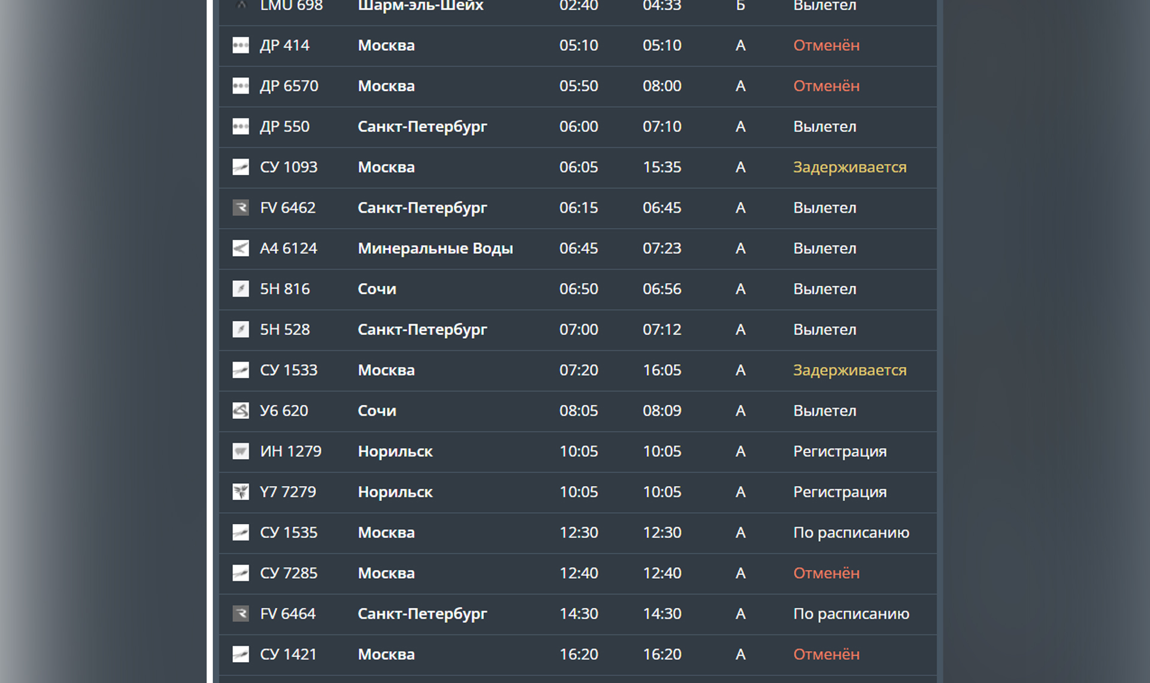Screen dimensions: 1150x683
Task: Click Rossiya logo beside FV 6462
Action: point(240,208)
